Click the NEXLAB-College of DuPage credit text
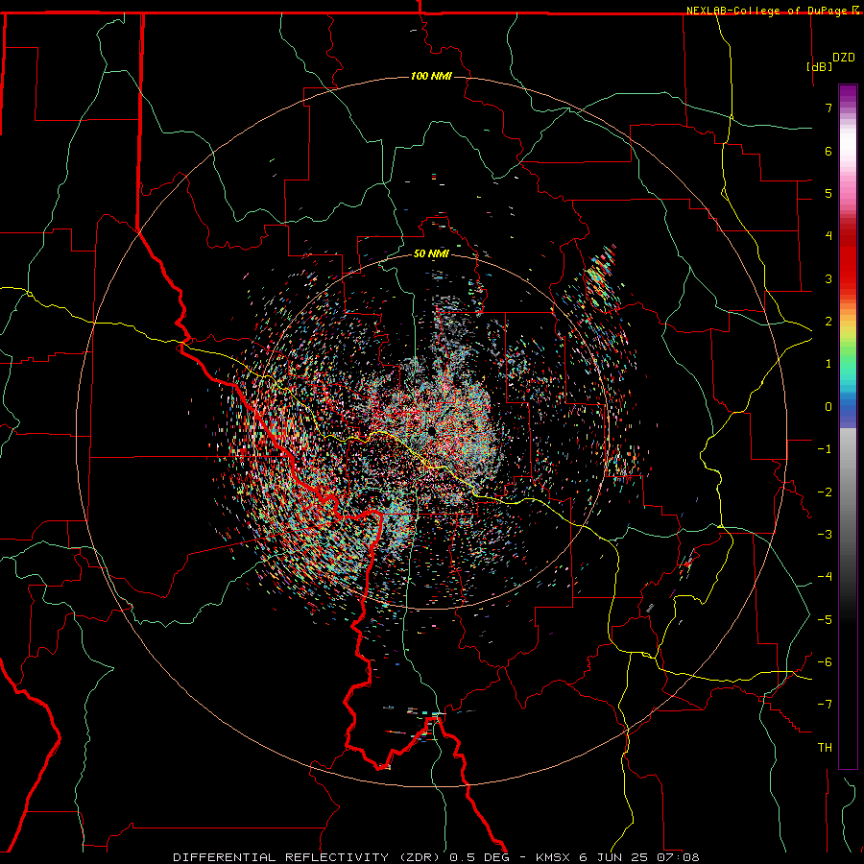Viewport: 864px width, 864px height. [766, 11]
